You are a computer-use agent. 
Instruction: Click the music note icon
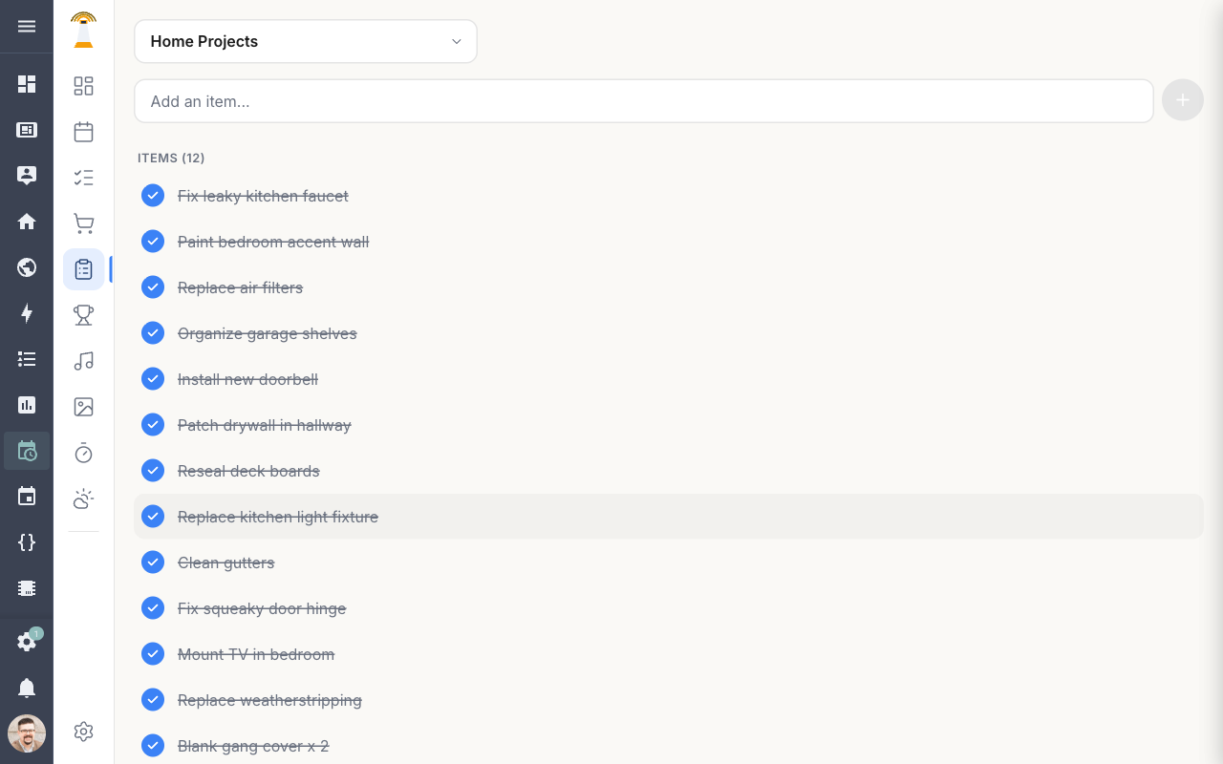tap(83, 360)
